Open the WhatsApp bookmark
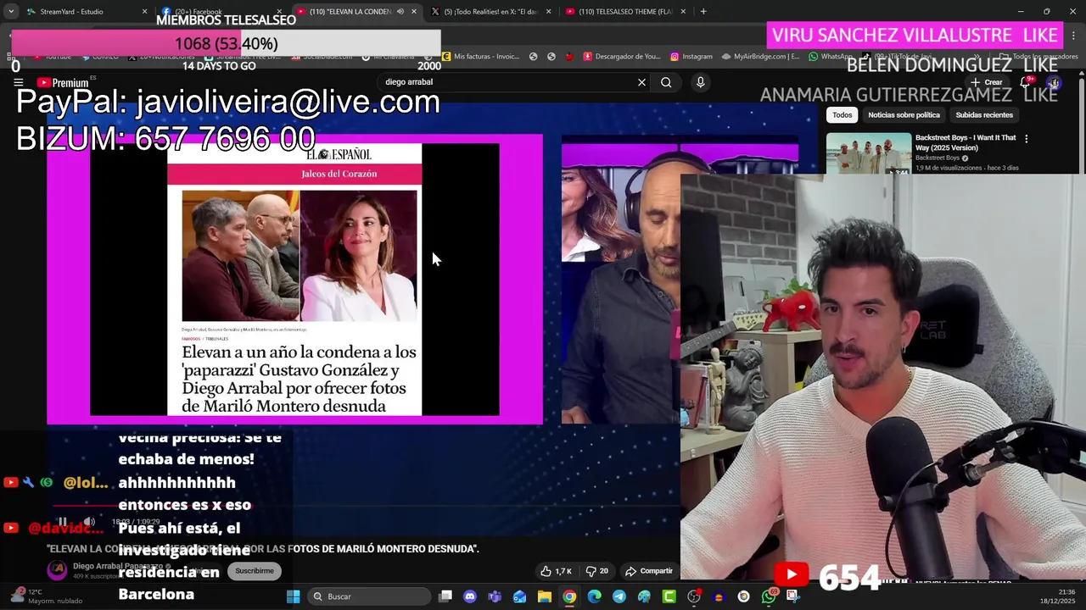The image size is (1086, 610). (x=831, y=57)
